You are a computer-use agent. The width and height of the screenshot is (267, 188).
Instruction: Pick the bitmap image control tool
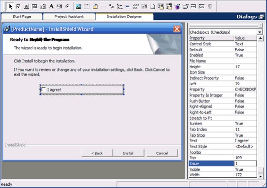coord(78,7)
